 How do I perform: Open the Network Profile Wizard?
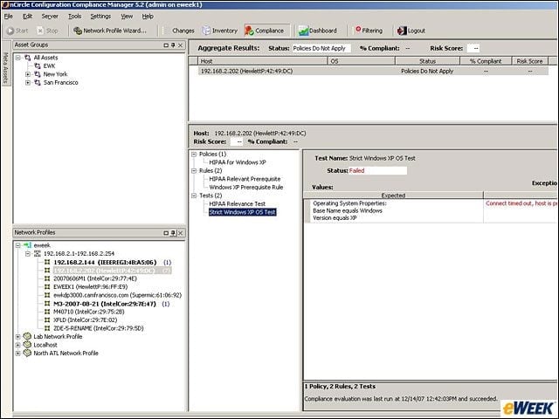tap(110, 31)
